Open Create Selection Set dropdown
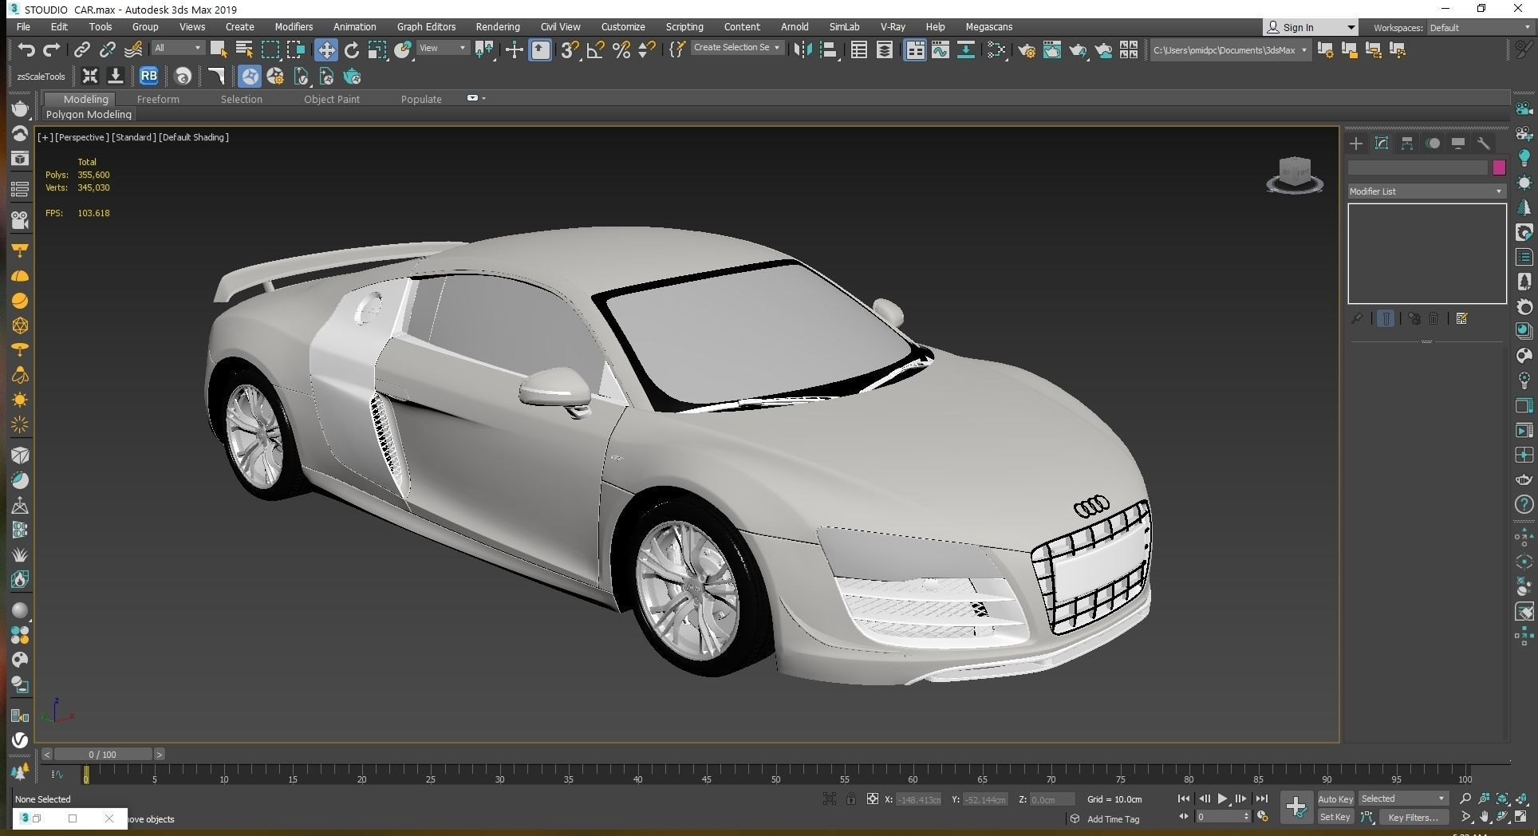The width and height of the screenshot is (1538, 836). (x=736, y=48)
